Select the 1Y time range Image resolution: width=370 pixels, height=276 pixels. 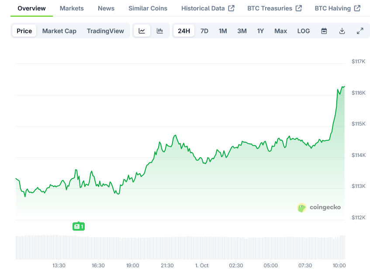pyautogui.click(x=261, y=31)
